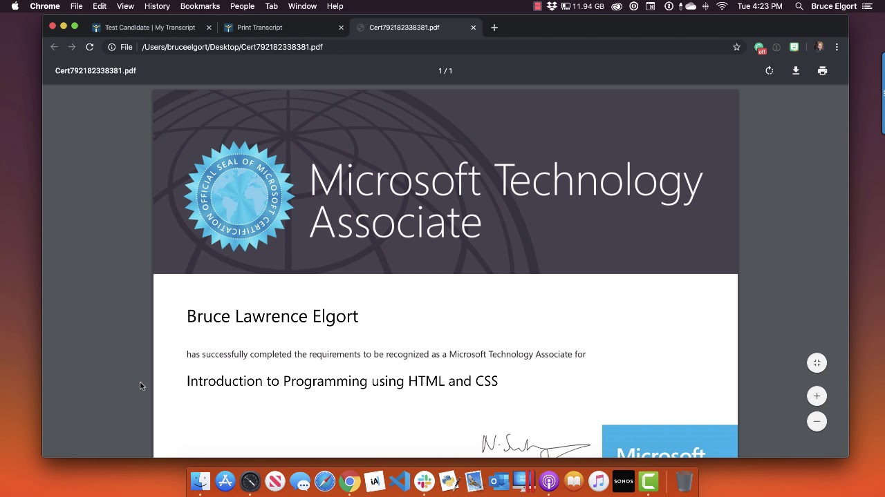Open Chrome profile avatar
Viewport: 885px width, 497px height.
(x=819, y=47)
